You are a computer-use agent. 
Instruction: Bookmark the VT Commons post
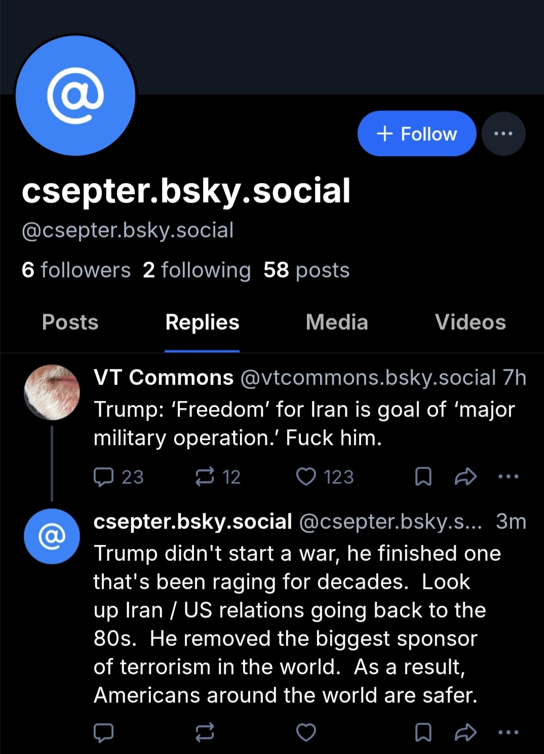point(423,477)
